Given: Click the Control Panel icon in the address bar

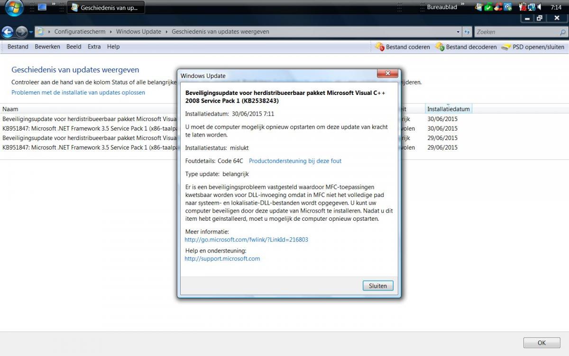Looking at the screenshot, I should coord(40,32).
